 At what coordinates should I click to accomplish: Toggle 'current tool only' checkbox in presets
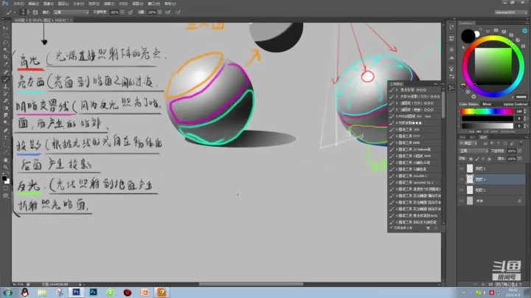click(x=392, y=228)
